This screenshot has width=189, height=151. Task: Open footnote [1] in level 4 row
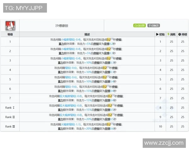pyautogui.click(x=108, y=67)
